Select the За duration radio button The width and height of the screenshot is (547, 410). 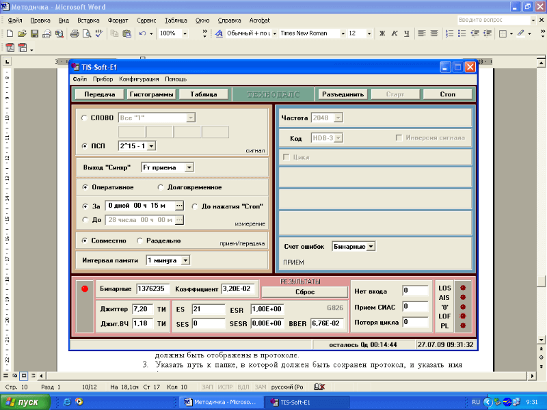[x=85, y=206]
